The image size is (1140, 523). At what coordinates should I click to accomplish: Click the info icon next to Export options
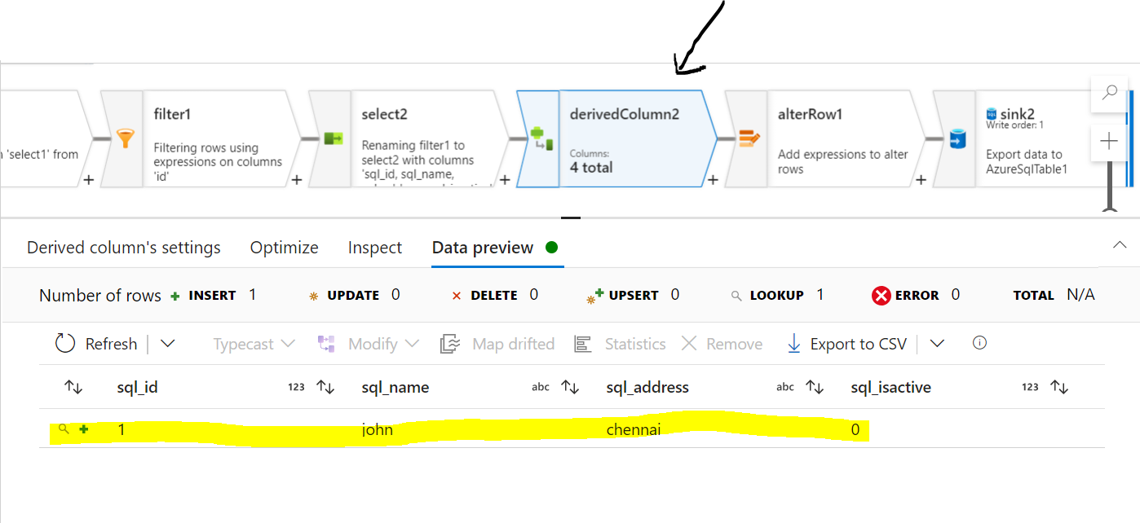click(979, 343)
